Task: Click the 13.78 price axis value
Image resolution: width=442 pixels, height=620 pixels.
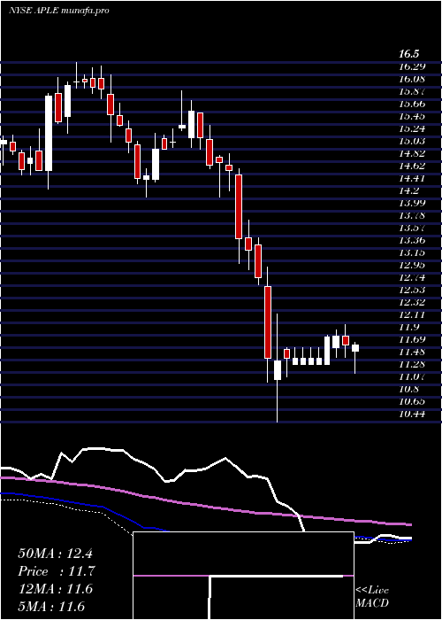Action: [x=412, y=215]
